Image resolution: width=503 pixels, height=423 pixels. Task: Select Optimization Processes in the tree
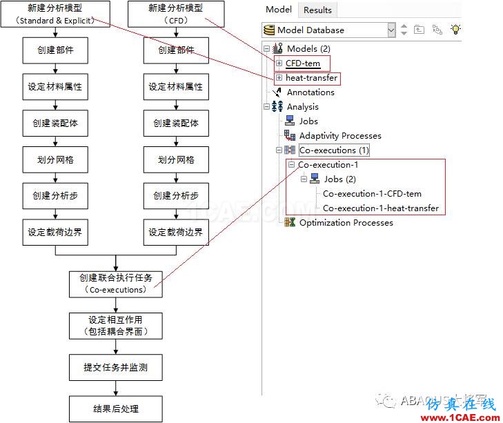click(x=346, y=223)
